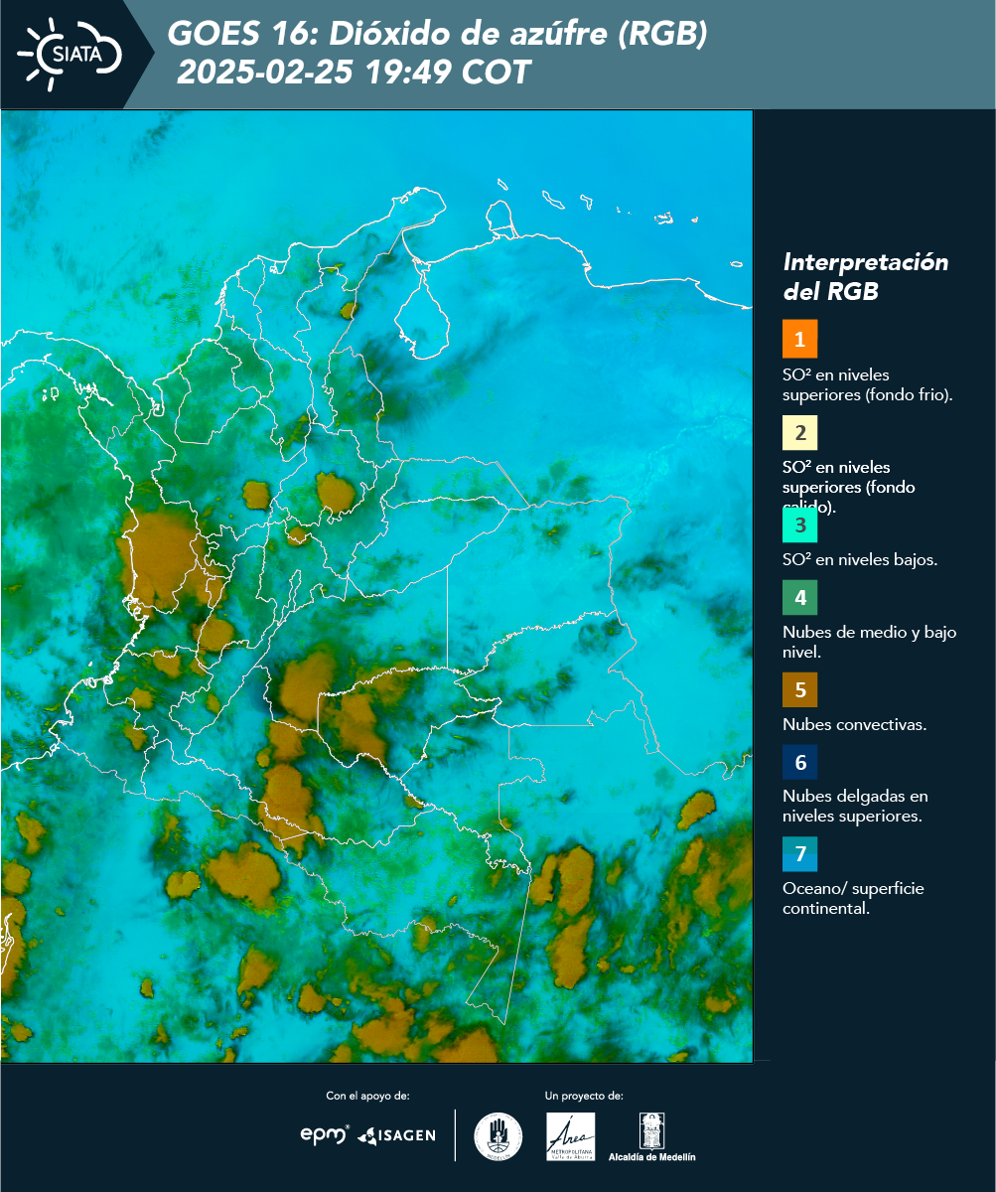Select the green swatch numbered 4
Viewport: 996px width, 1192px height.
click(x=799, y=597)
